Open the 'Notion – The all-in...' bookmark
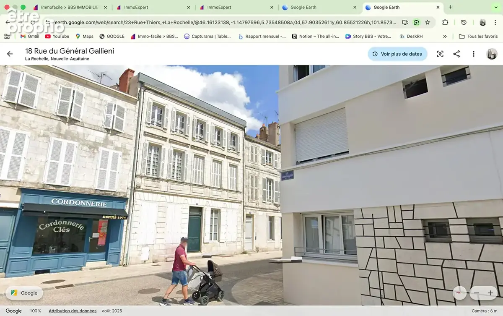Viewport: 503px width, 316px height. point(316,37)
